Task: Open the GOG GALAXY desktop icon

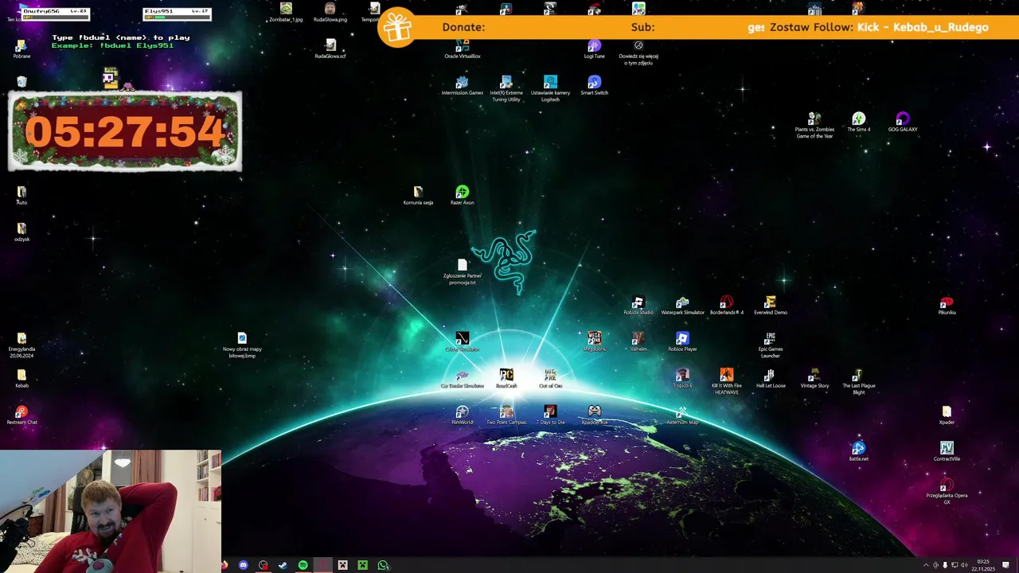Action: pyautogui.click(x=903, y=123)
